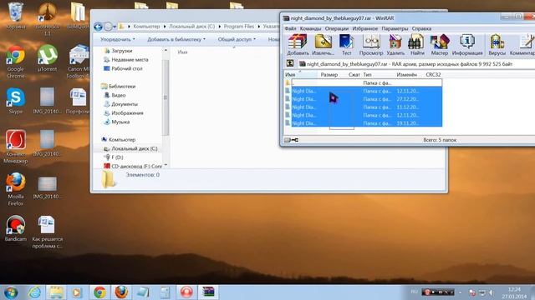Click Explorer navigation pane scrollbar
This screenshot has width=535, height=300.
point(166,98)
